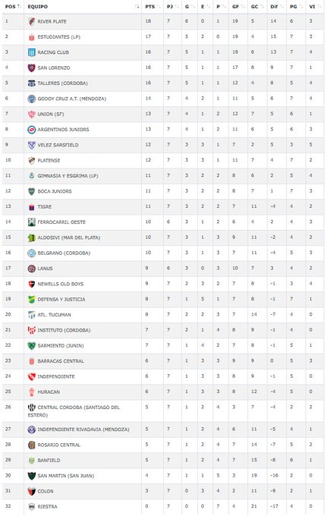Click the Boca Juniors crest icon
The width and height of the screenshot is (327, 516).
click(32, 191)
